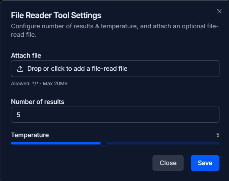Focus the Number of results input field
The height and width of the screenshot is (181, 229).
coord(115,115)
